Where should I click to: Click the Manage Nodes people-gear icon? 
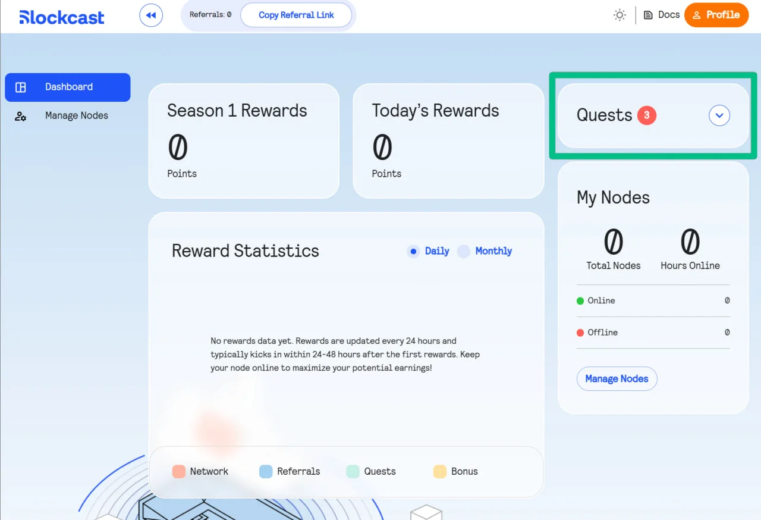[x=21, y=116]
